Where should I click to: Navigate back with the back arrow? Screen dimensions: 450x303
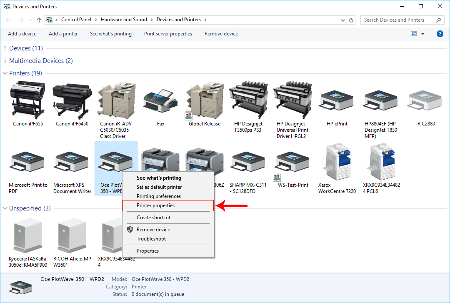[9, 20]
